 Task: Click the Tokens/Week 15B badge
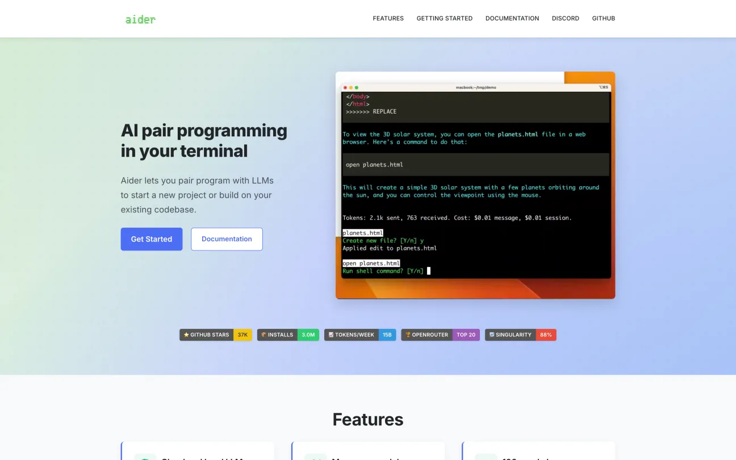coord(360,334)
